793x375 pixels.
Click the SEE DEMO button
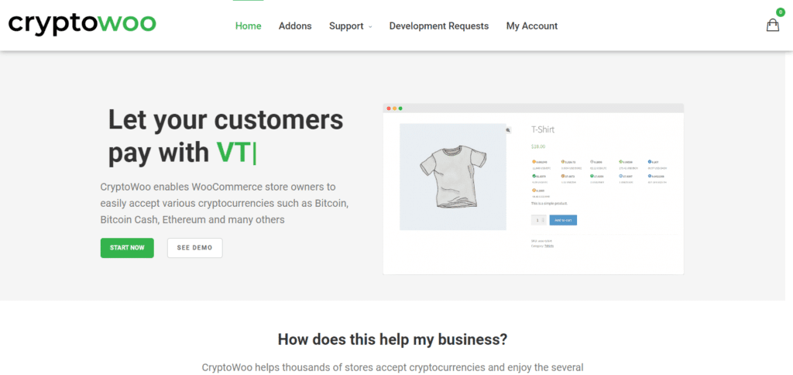tap(194, 248)
